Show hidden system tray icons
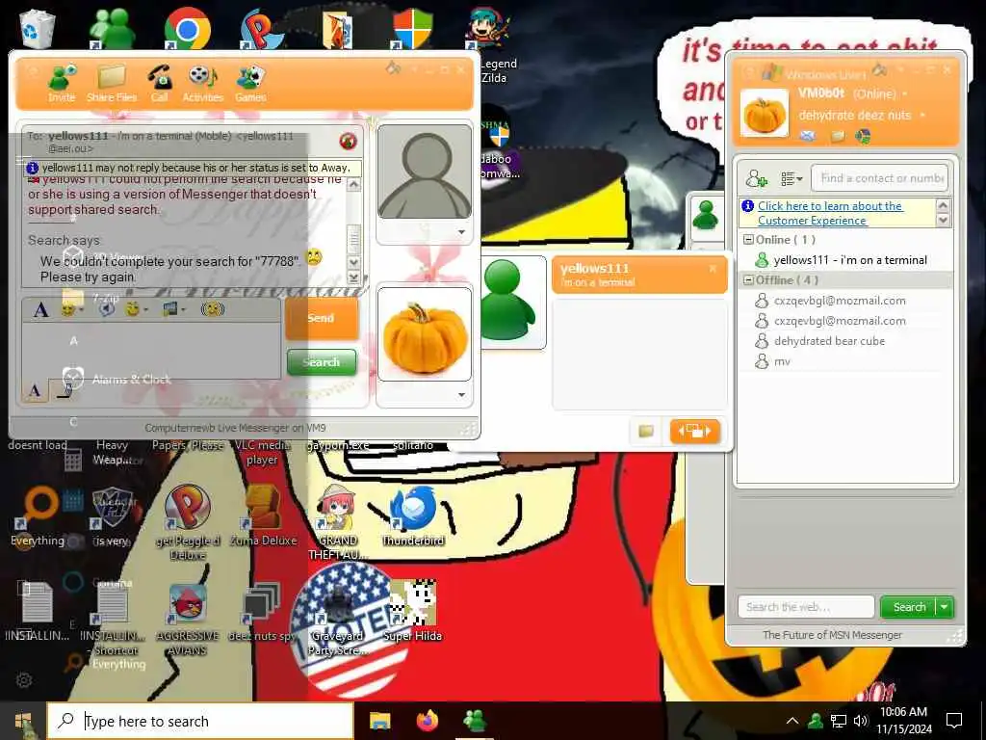 tap(792, 721)
